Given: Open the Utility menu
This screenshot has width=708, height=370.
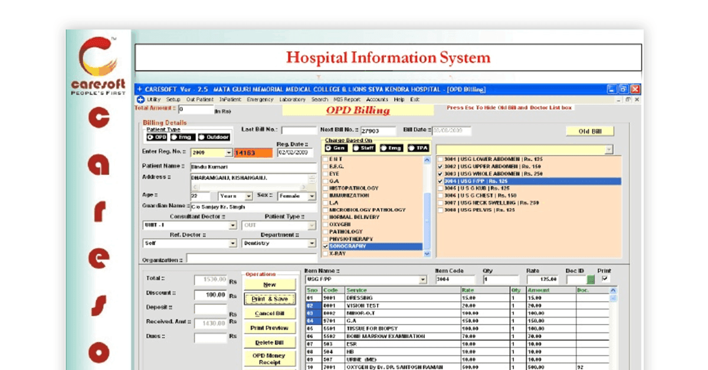Looking at the screenshot, I should (153, 100).
